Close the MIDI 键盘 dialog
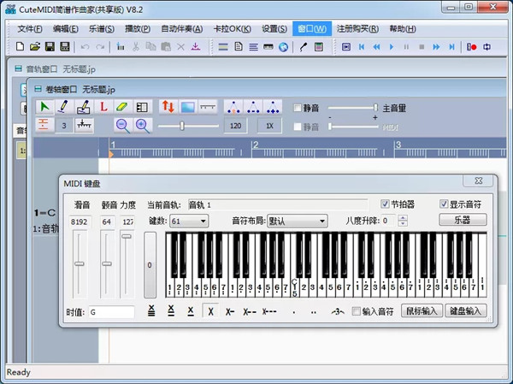Viewport: 513px width, 384px height. coord(478,180)
